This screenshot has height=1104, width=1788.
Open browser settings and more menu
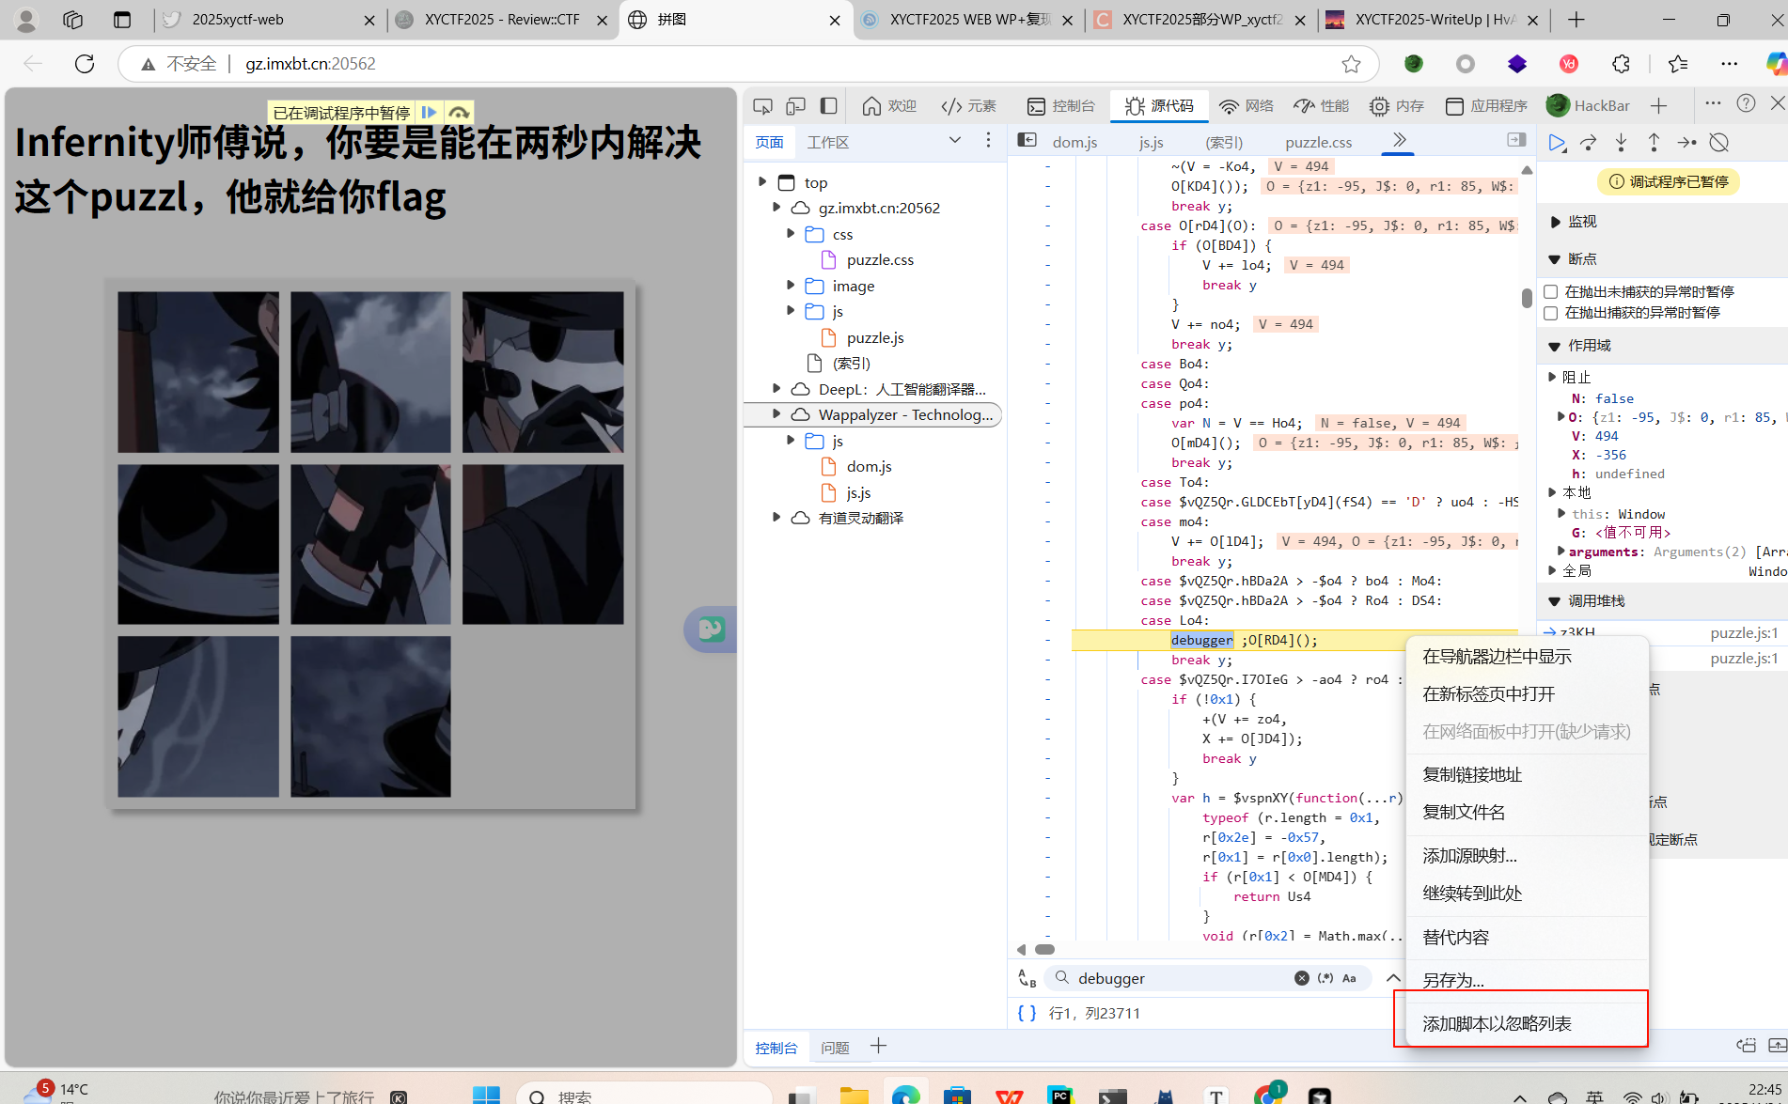(1730, 63)
